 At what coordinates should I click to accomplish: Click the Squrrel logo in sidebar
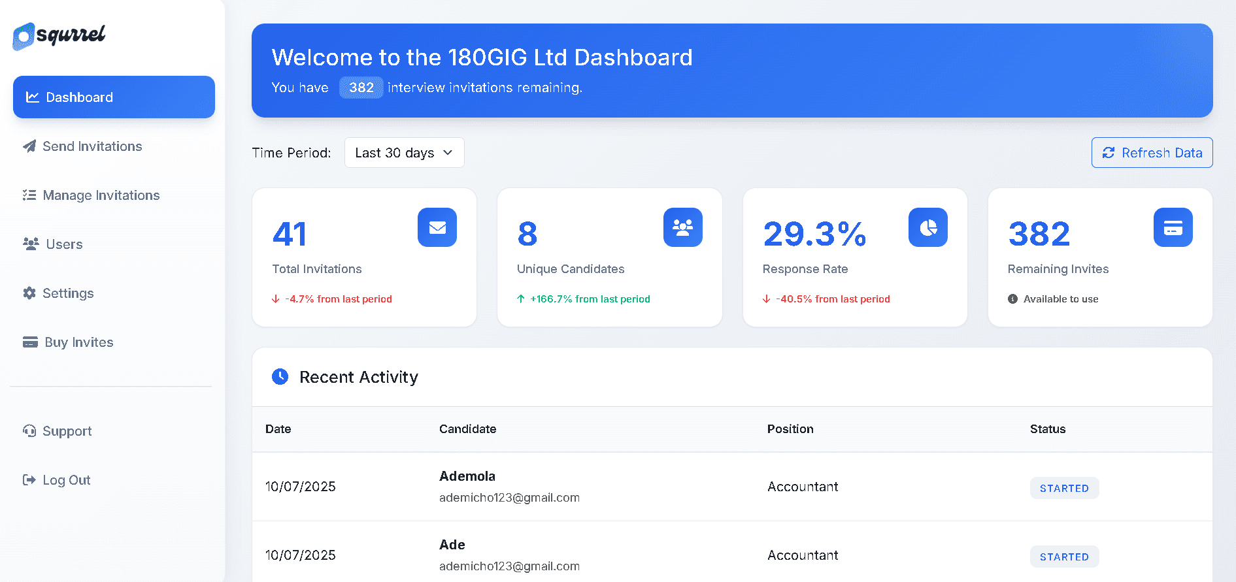tap(59, 35)
